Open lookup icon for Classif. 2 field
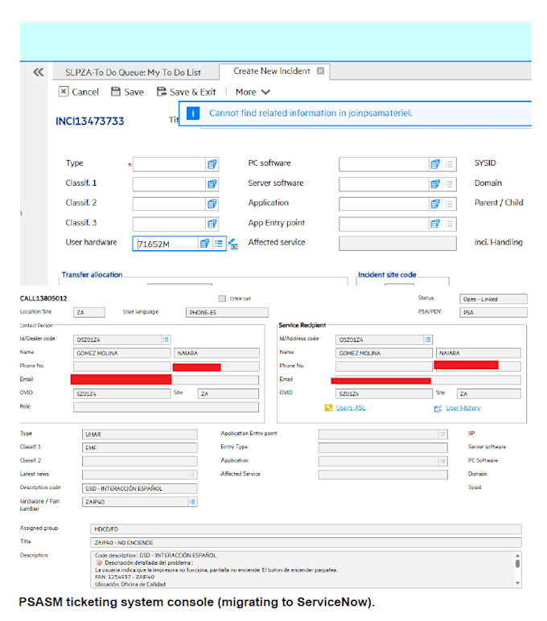The image size is (547, 621). (212, 204)
